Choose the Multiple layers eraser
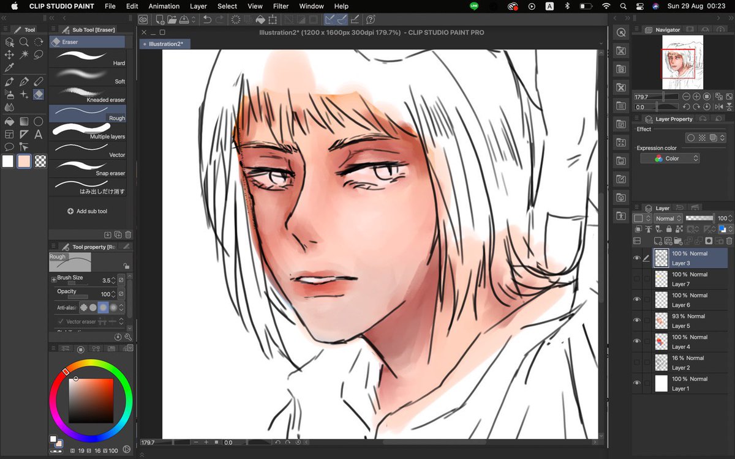This screenshot has width=735, height=459. [88, 132]
